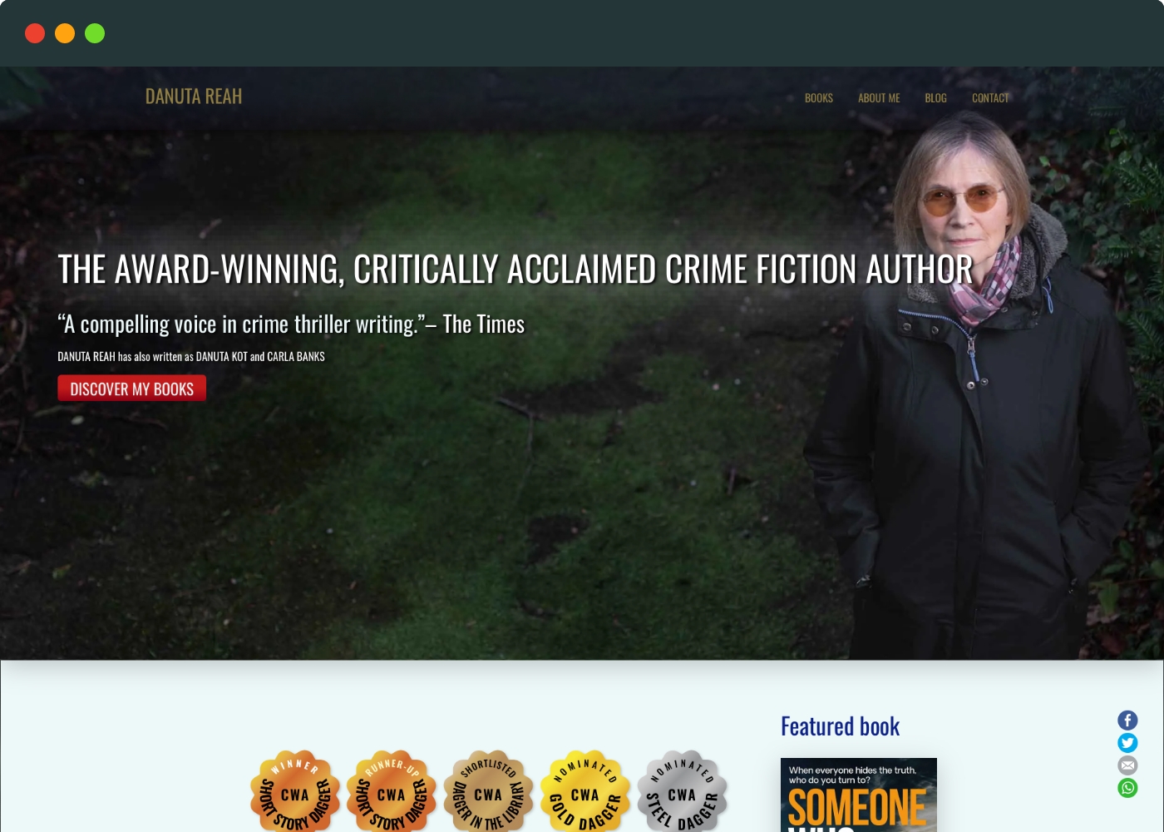Image resolution: width=1164 pixels, height=832 pixels.
Task: Share page via Twitter icon
Action: point(1127,743)
